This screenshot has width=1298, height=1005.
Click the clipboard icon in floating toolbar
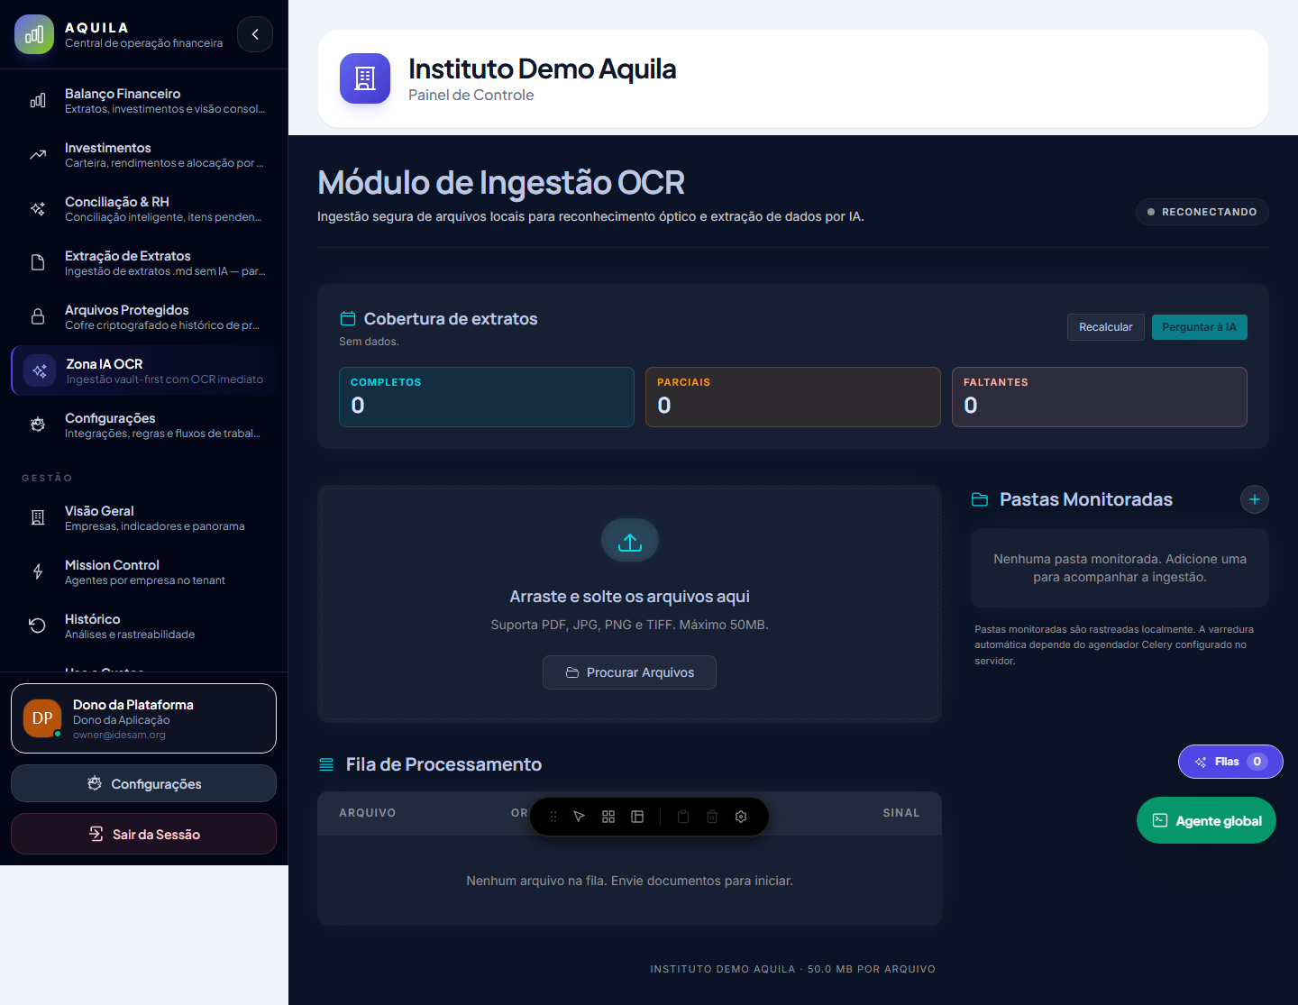[x=683, y=817]
